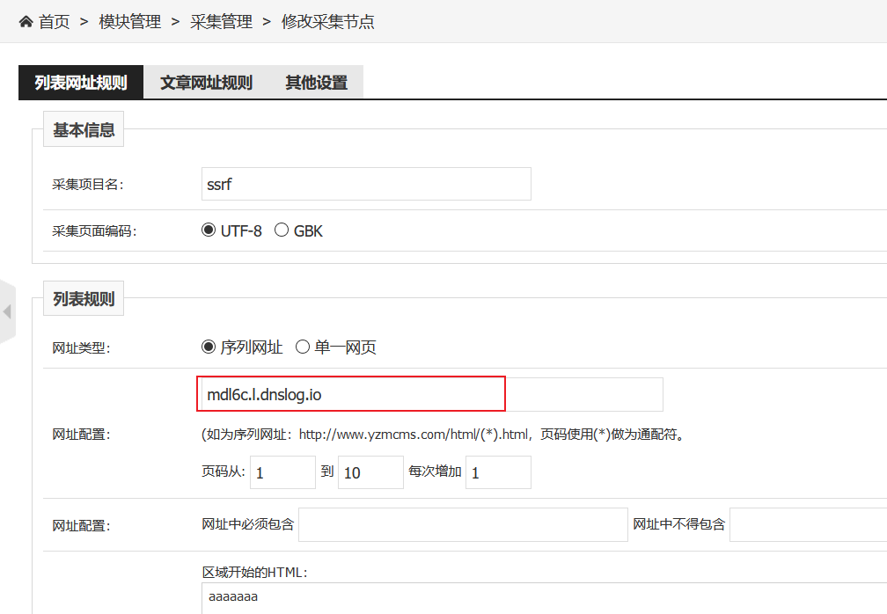Click the 网址中必须包含 input field
887x614 pixels.
(463, 524)
